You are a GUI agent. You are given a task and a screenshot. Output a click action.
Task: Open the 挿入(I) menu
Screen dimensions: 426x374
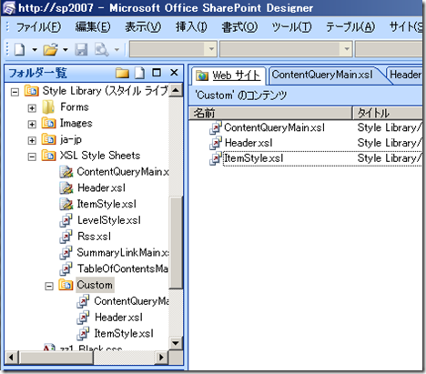[x=191, y=27]
